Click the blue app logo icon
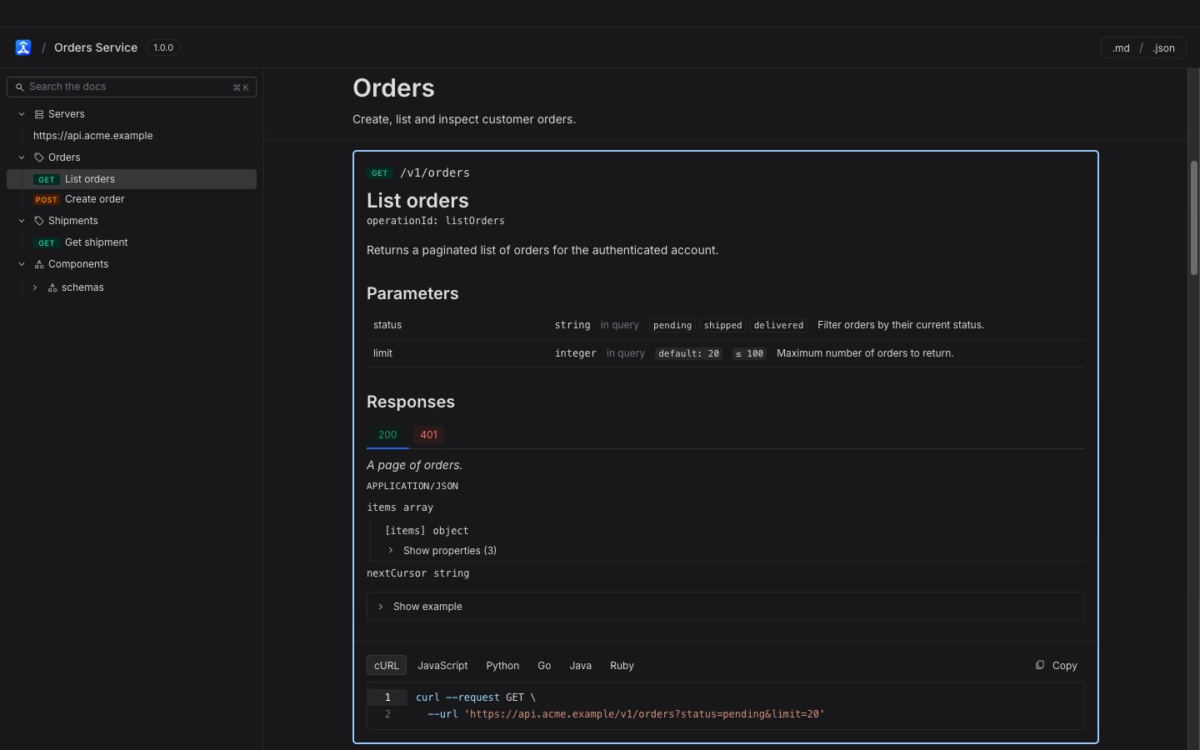The image size is (1200, 750). (23, 47)
